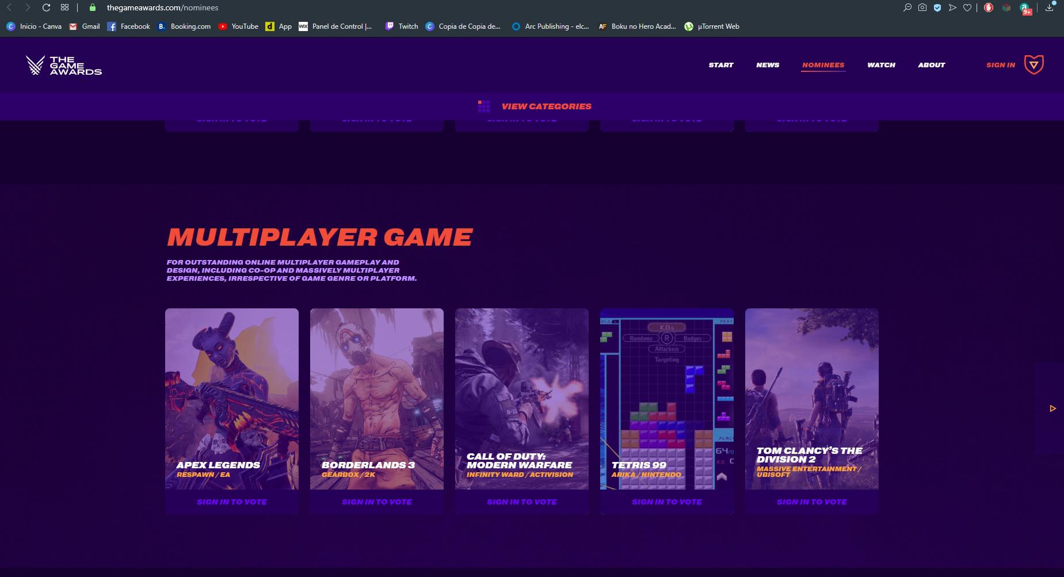
Task: Take a snapshot with the camera icon
Action: coord(922,7)
